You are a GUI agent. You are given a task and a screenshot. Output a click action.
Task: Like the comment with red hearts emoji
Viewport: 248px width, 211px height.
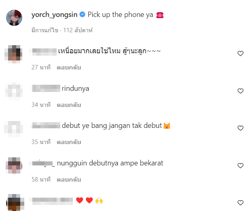[x=240, y=203]
